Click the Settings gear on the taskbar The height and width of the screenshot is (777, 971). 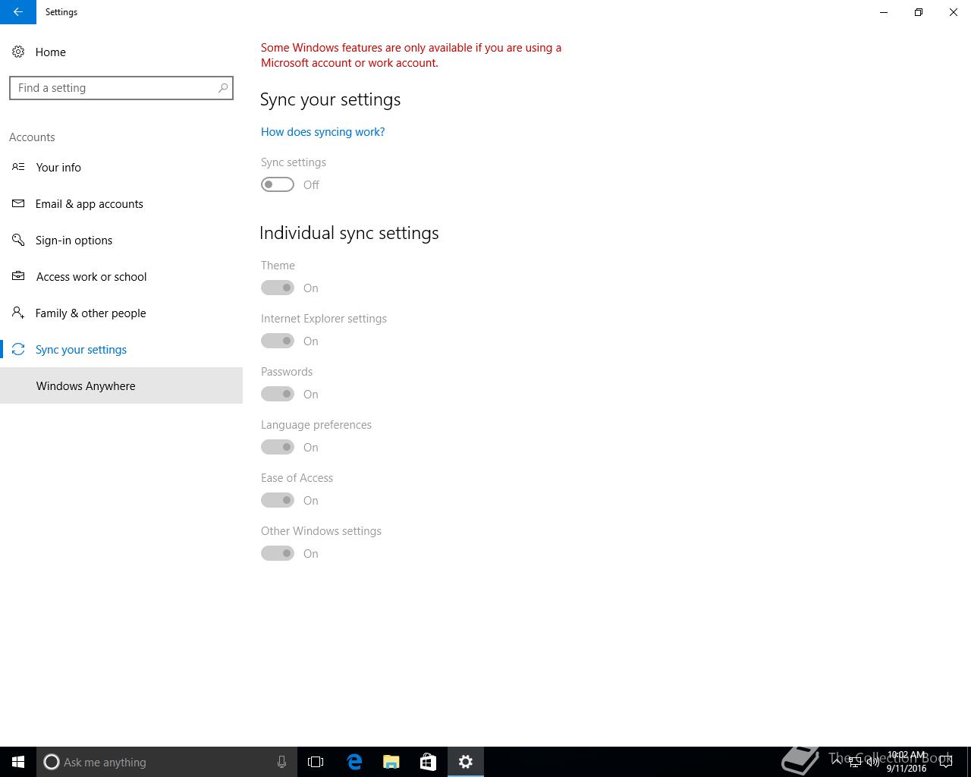[466, 762]
